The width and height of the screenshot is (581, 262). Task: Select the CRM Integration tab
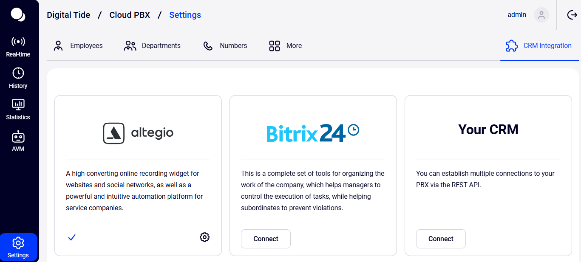click(x=538, y=46)
